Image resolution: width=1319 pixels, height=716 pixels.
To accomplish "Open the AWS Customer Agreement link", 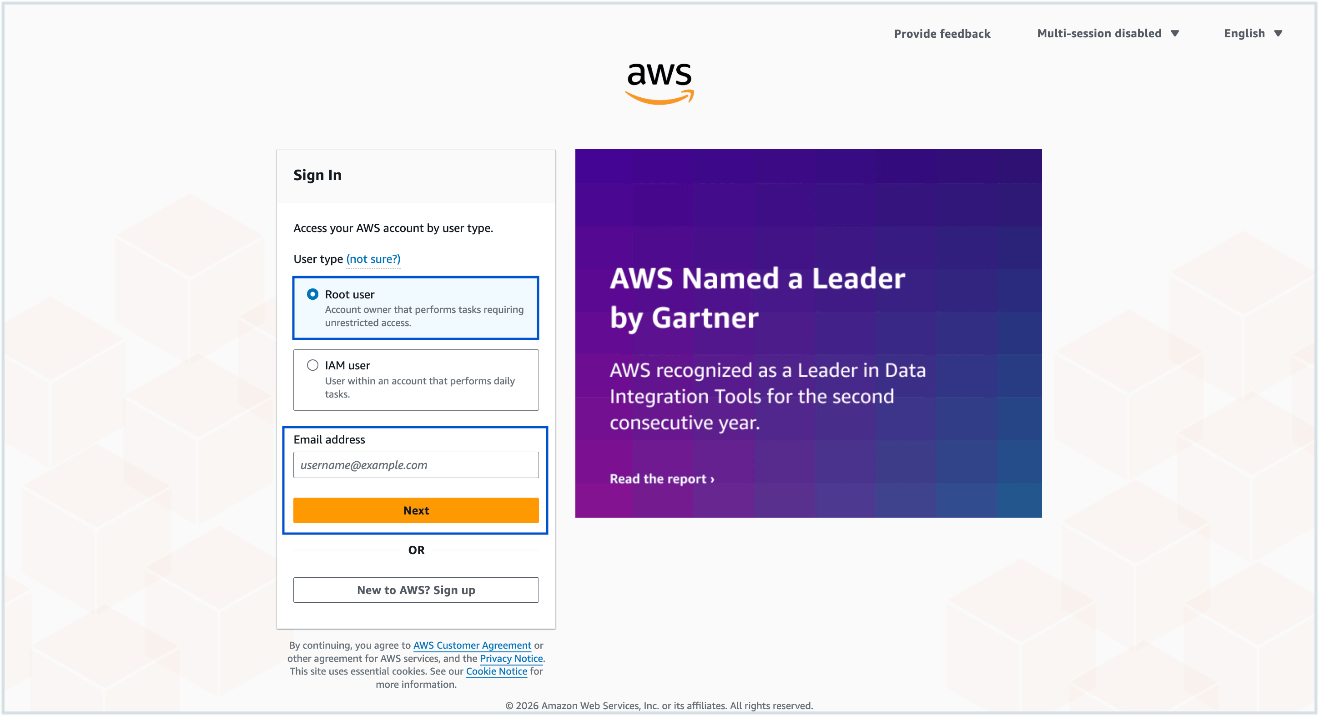I will point(472,645).
